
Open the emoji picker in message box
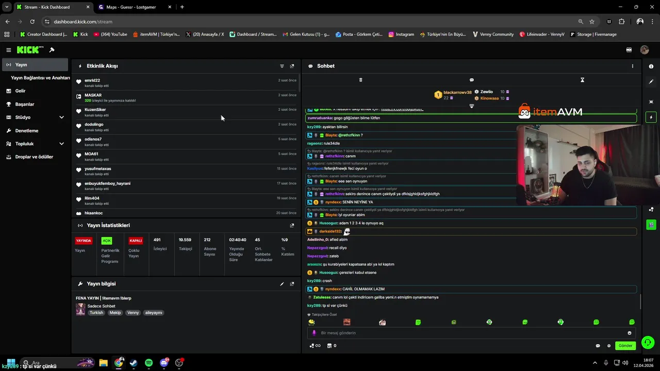click(x=630, y=333)
